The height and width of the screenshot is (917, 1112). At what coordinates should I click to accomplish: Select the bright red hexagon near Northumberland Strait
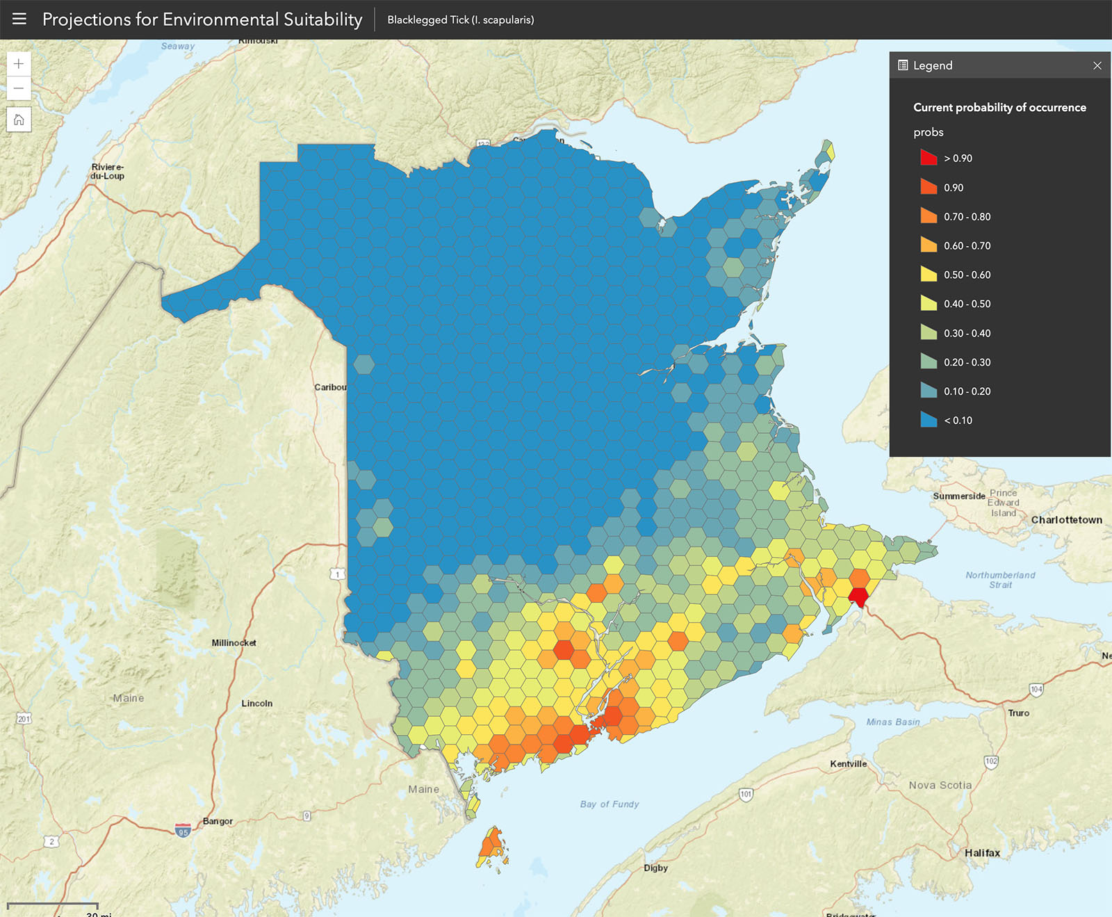(x=859, y=597)
